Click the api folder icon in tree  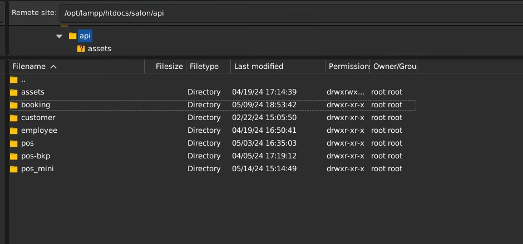tap(72, 36)
